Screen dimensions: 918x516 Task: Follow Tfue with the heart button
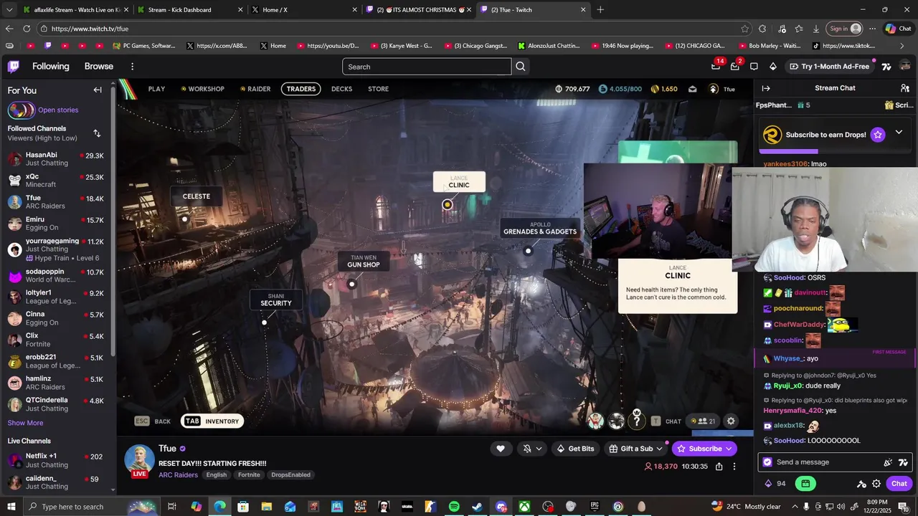[501, 449]
